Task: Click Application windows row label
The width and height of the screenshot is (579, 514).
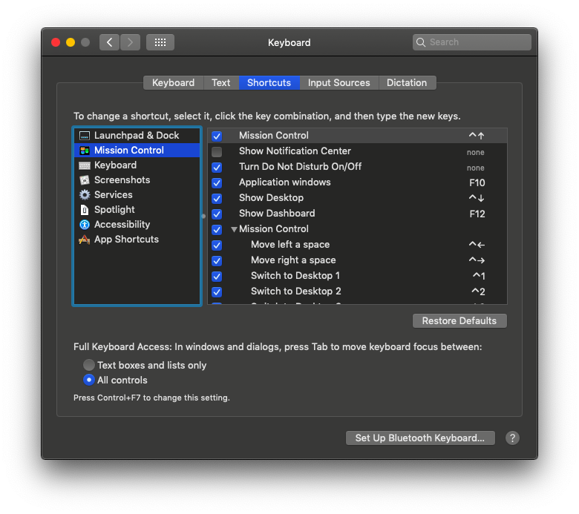Action: coord(285,182)
